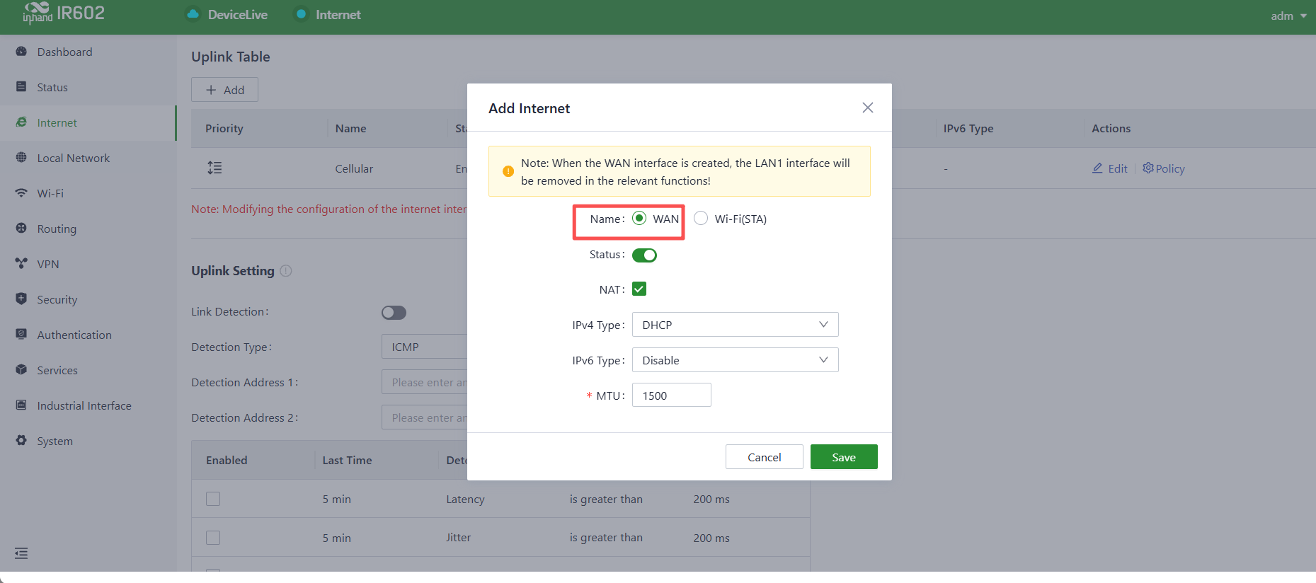Viewport: 1316px width, 583px height.
Task: Click the Authentication sidebar icon
Action: pos(21,335)
